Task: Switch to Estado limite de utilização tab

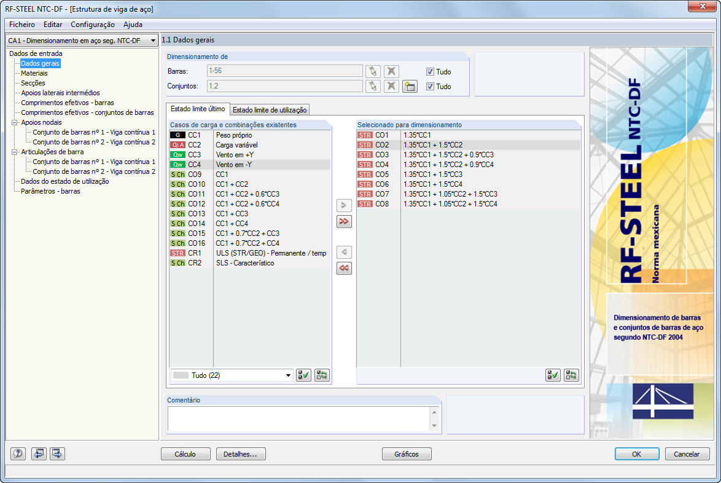Action: click(270, 110)
